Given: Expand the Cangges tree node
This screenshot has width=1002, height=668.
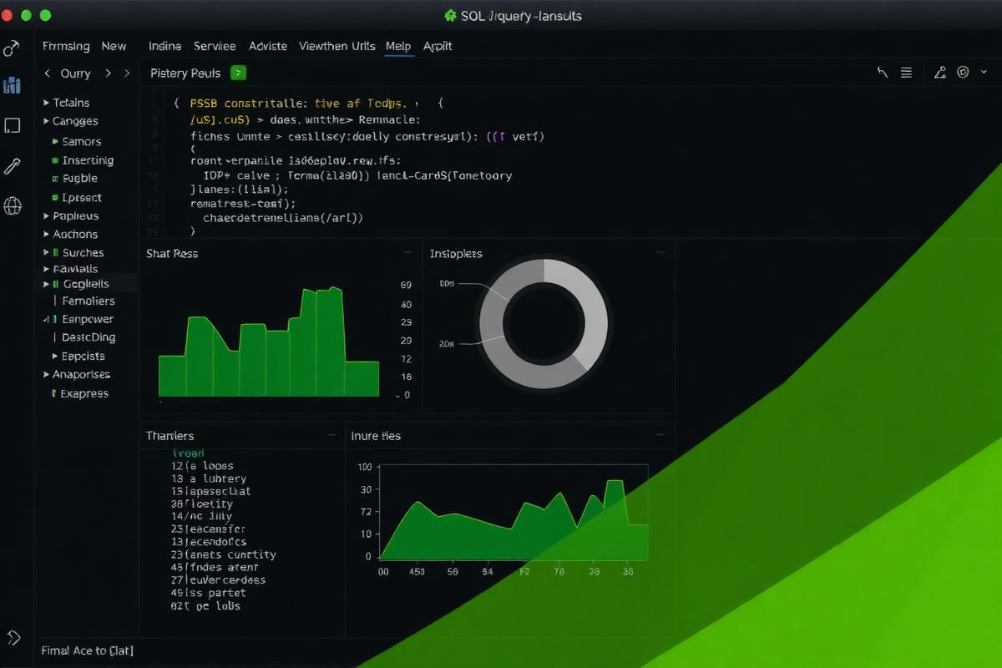Looking at the screenshot, I should (46, 121).
